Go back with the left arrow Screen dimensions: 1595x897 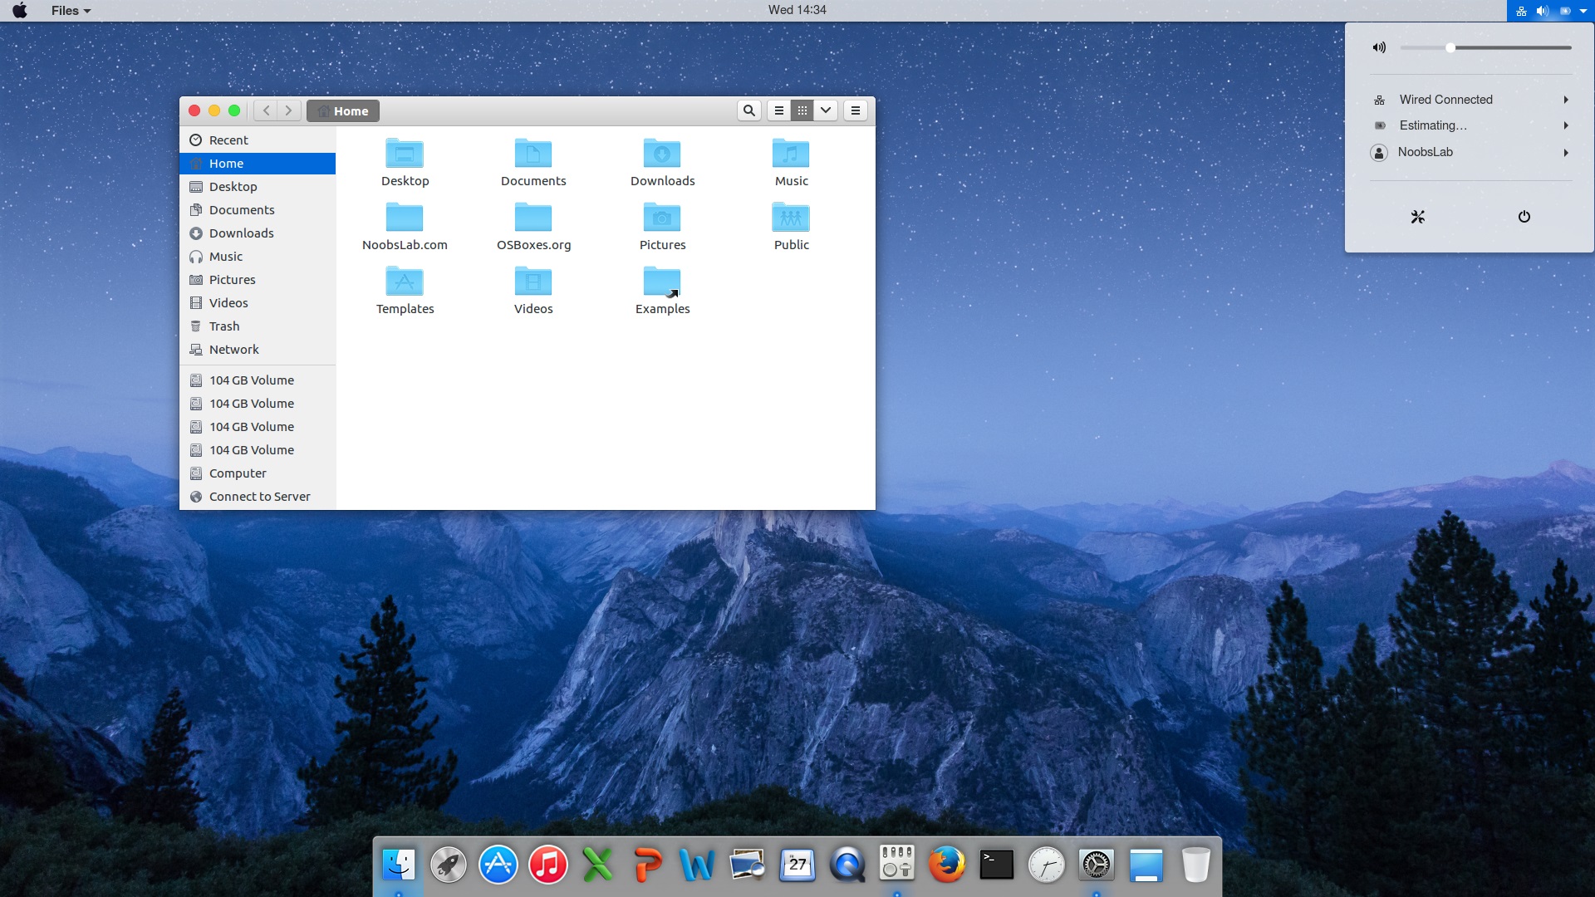(x=266, y=110)
